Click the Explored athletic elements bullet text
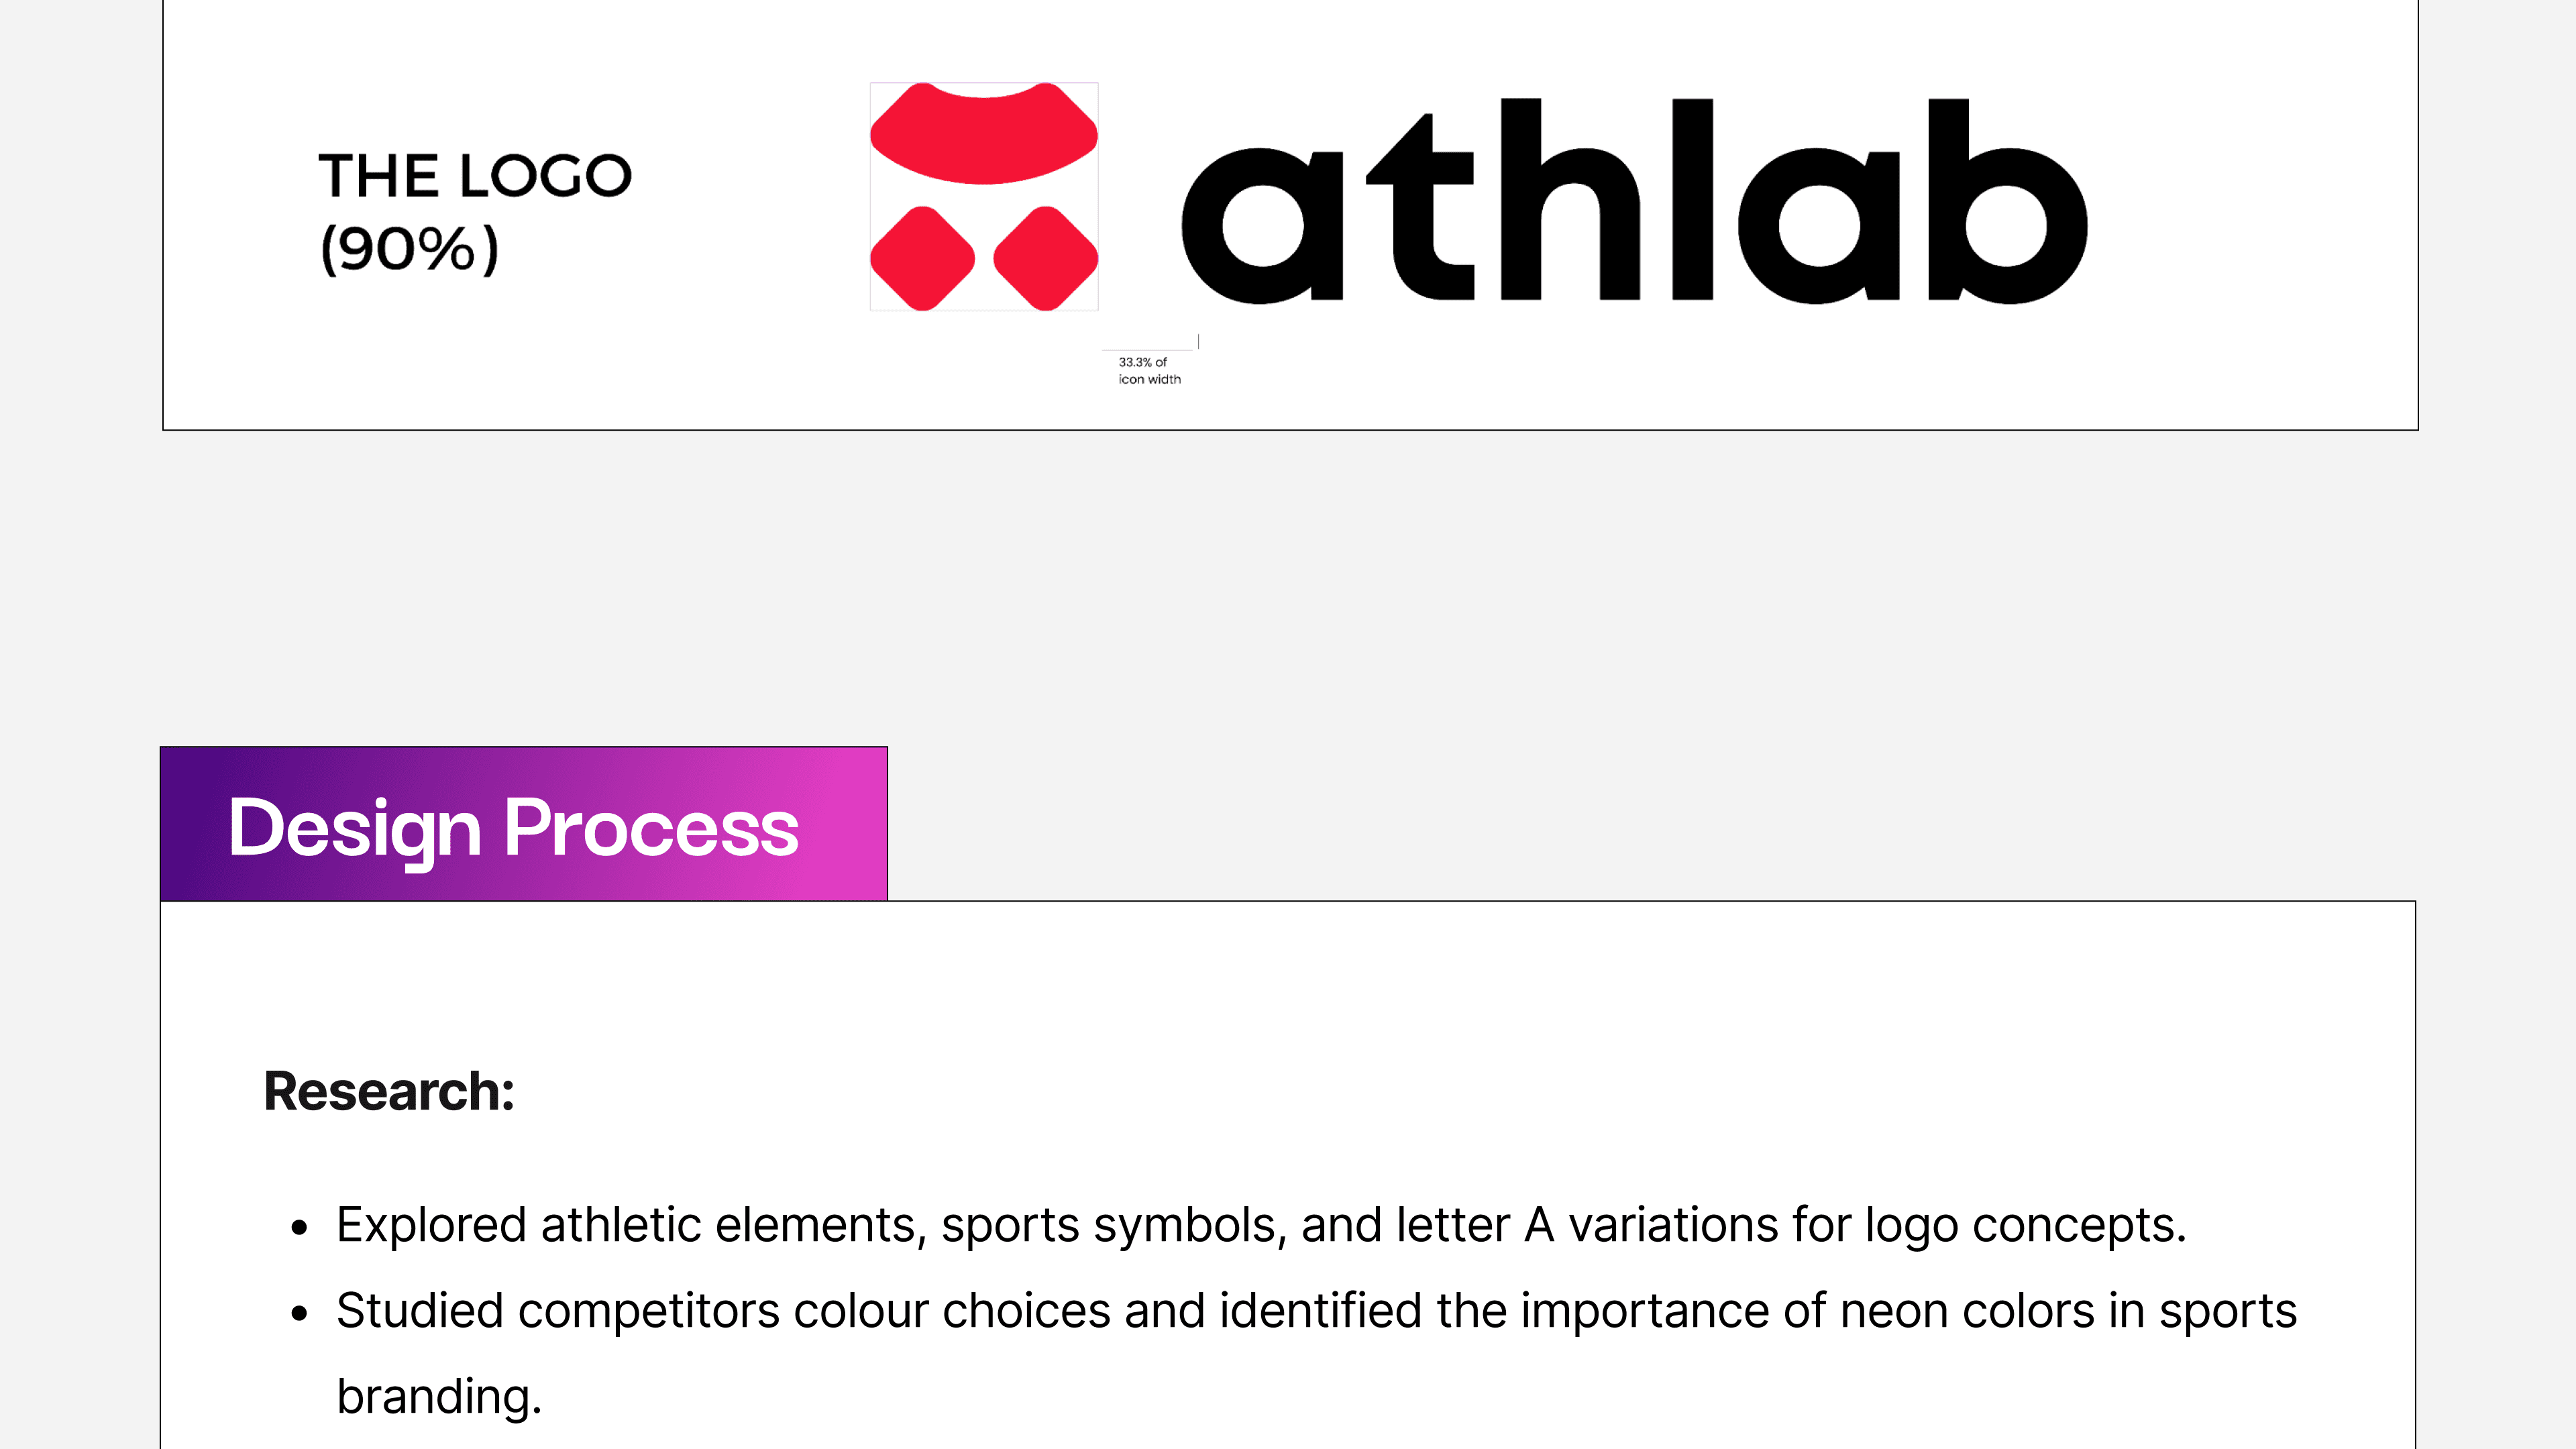The width and height of the screenshot is (2576, 1449). tap(1261, 1226)
